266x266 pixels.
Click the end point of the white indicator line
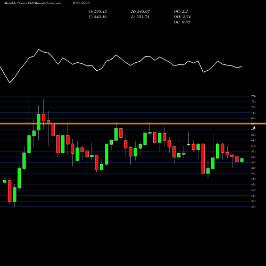coord(242,66)
